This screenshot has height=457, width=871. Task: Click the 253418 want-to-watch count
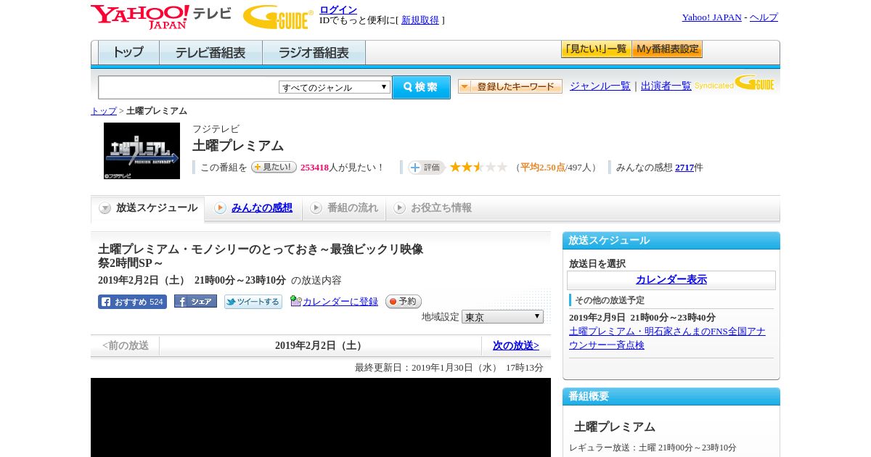pyautogui.click(x=314, y=168)
